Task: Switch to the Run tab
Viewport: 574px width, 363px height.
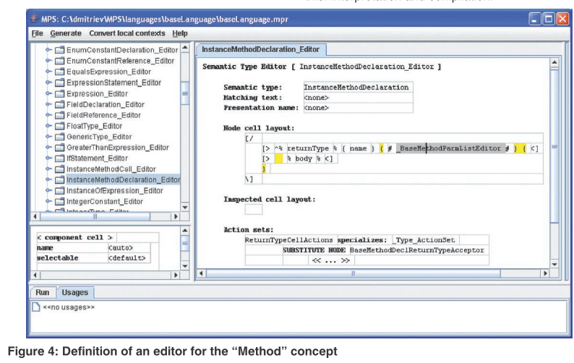Action: (x=43, y=292)
